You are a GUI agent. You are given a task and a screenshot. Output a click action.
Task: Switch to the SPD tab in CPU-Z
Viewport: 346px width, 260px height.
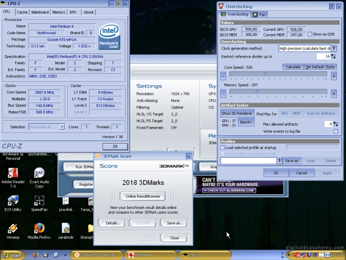73,12
